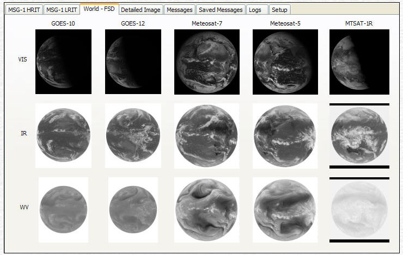Open the GOES-10 VIS thumbnail
This screenshot has width=403, height=255.
[x=63, y=61]
